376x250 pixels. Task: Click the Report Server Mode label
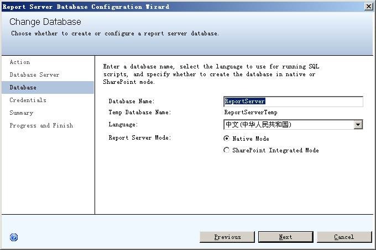[x=140, y=137]
